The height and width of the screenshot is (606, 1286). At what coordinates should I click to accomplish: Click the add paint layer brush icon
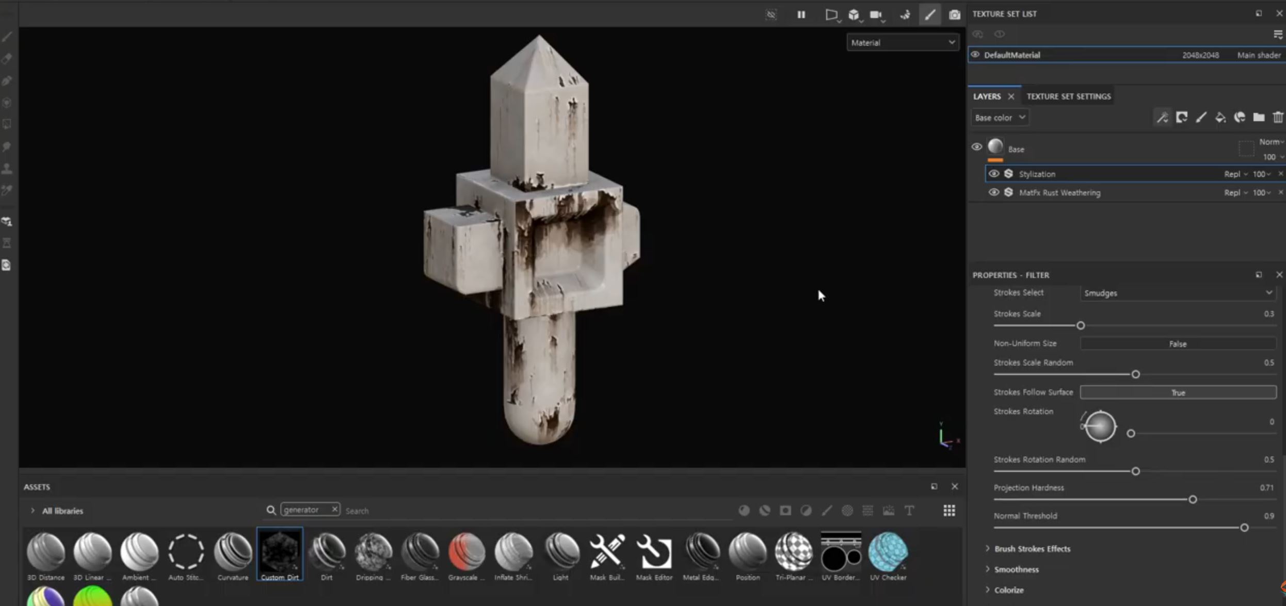point(1201,118)
